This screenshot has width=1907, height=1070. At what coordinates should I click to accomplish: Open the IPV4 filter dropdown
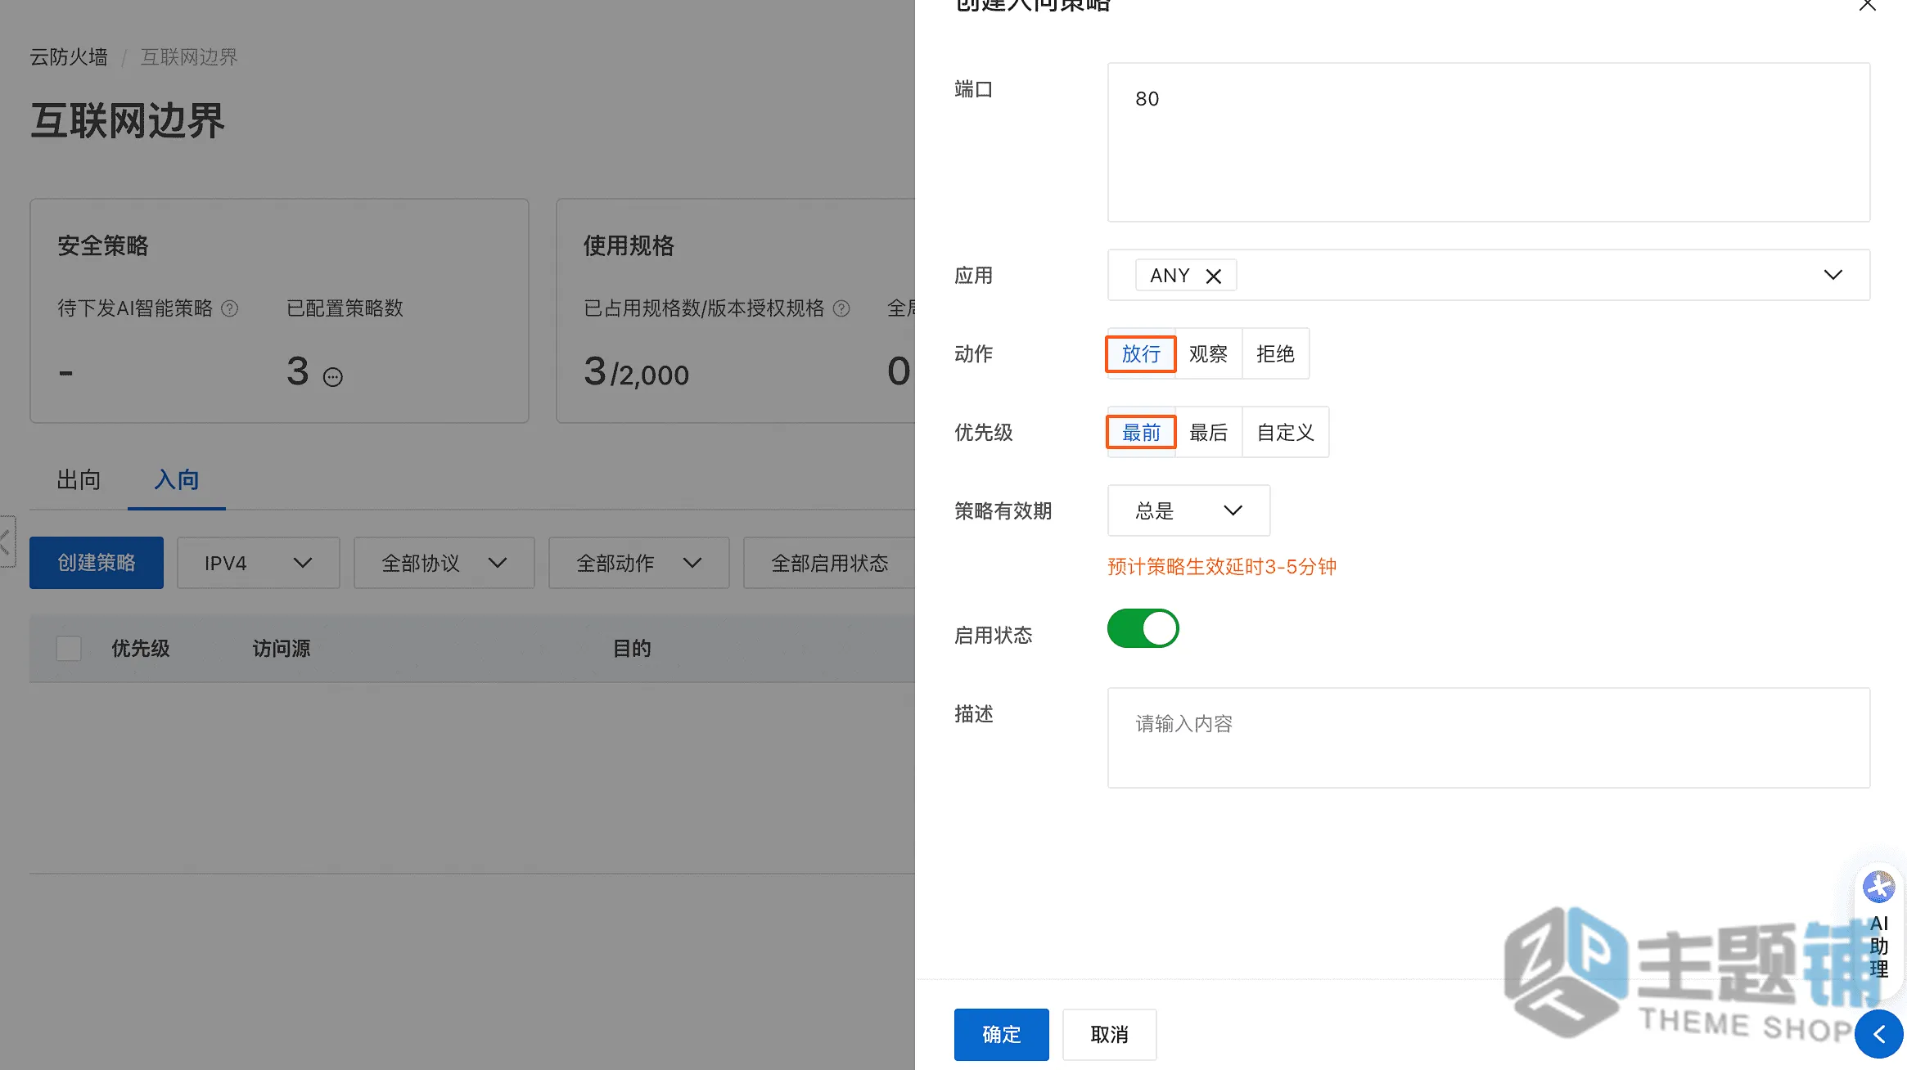tap(258, 563)
